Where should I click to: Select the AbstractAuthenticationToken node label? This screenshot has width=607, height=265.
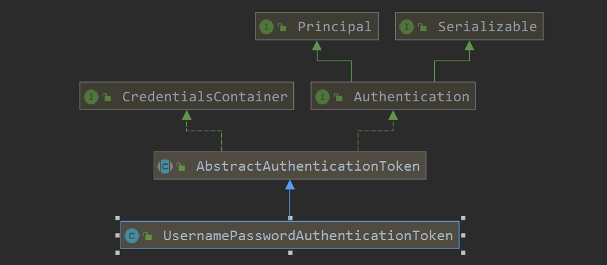point(308,167)
